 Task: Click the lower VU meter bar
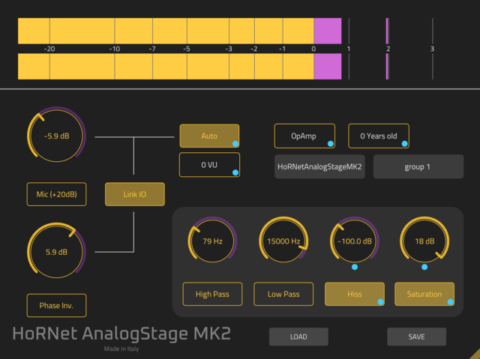coord(180,67)
